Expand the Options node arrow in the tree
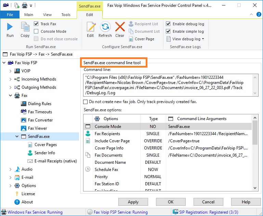 10,186
